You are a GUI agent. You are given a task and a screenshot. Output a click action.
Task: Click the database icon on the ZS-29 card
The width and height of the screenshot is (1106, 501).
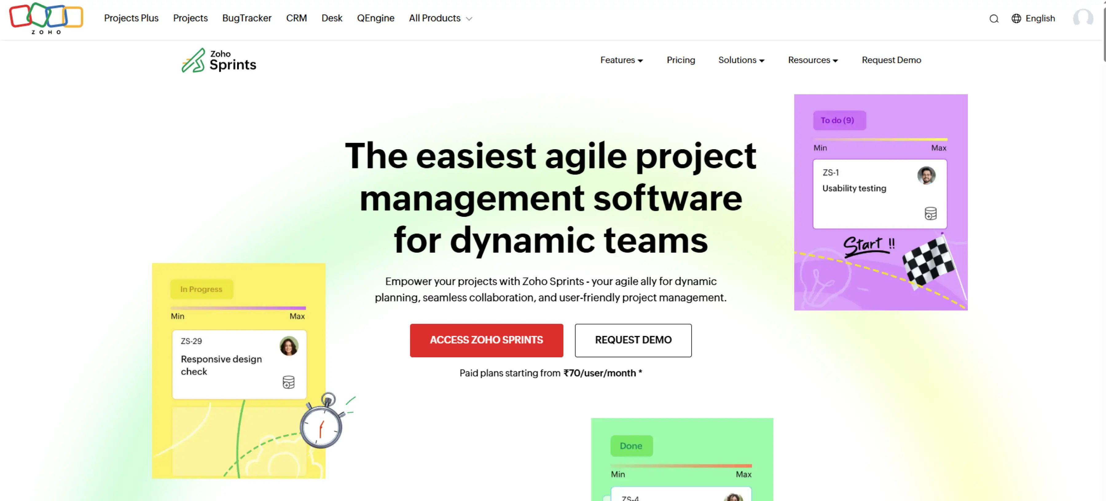click(288, 382)
